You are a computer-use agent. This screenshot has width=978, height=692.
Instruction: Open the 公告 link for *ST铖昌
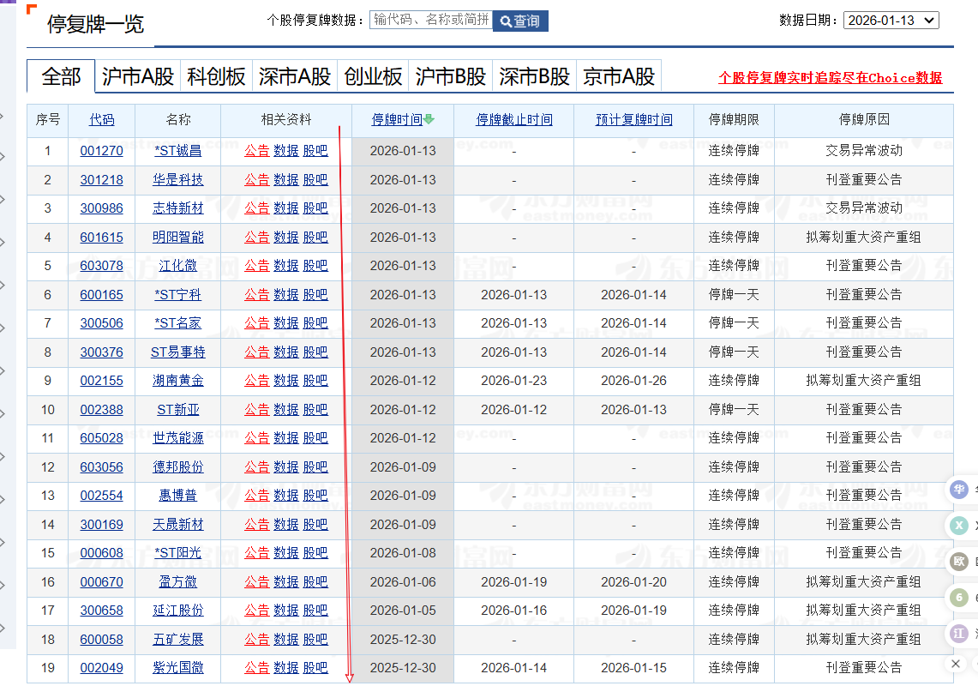pyautogui.click(x=256, y=151)
